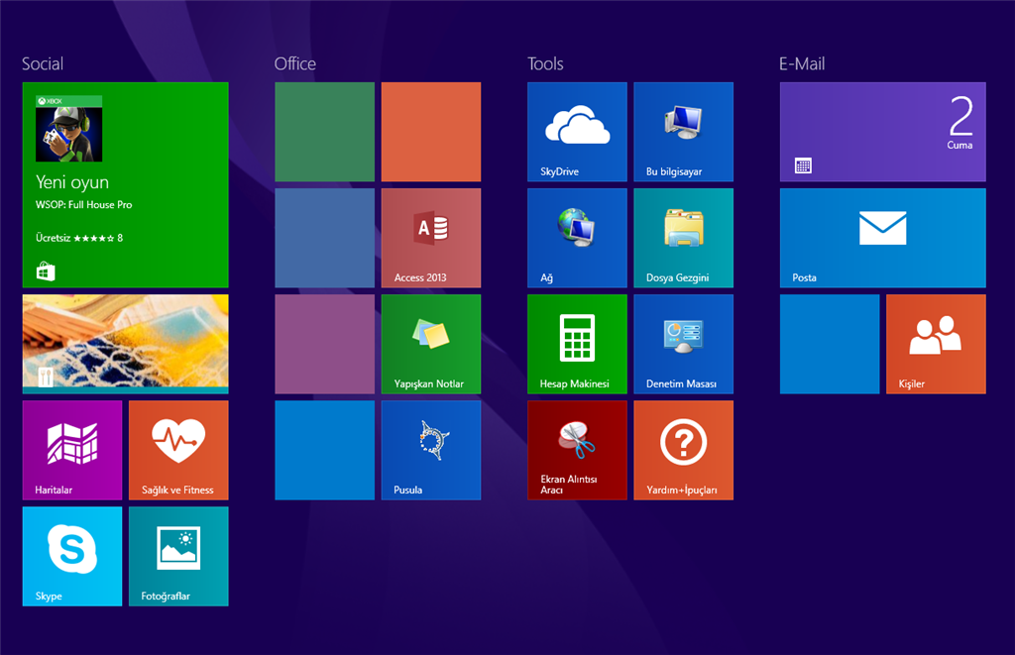Open the Bu bilgisayar tile

pyautogui.click(x=683, y=132)
